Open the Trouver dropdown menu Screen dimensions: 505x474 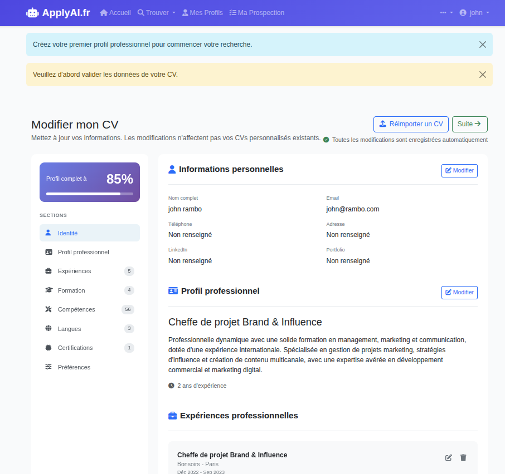[x=156, y=12]
